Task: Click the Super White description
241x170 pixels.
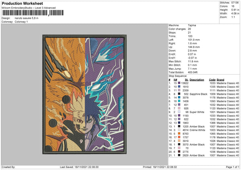Action: click(x=197, y=112)
